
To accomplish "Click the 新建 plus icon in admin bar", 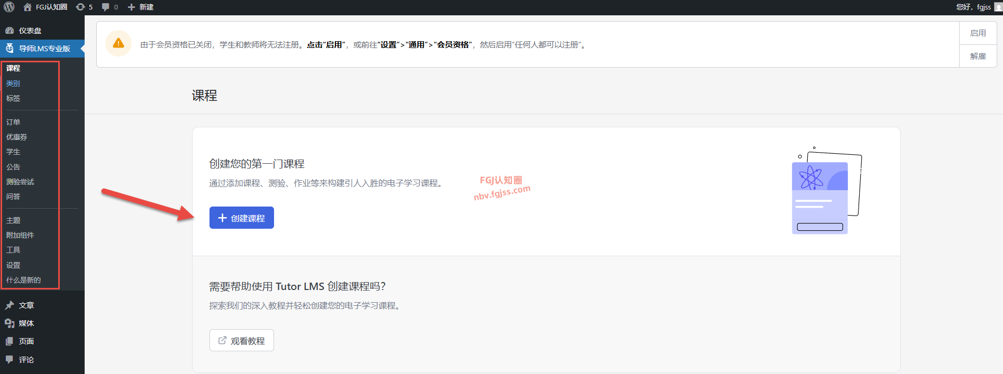I will pyautogui.click(x=132, y=7).
